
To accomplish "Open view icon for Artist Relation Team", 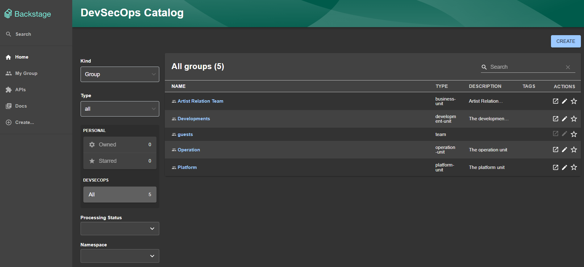I will click(555, 101).
